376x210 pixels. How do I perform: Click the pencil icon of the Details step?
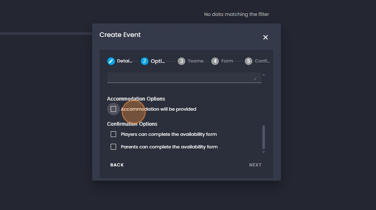point(111,61)
